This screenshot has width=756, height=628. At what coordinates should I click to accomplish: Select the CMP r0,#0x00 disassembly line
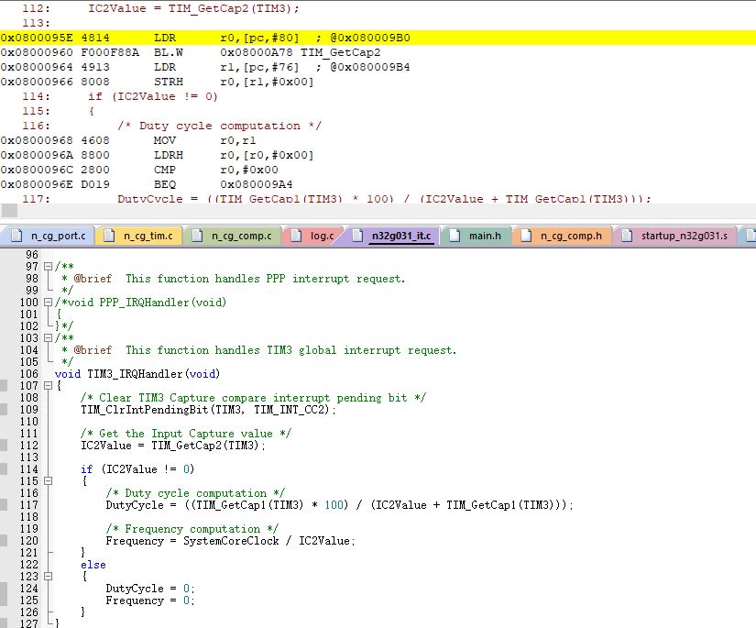pyautogui.click(x=139, y=170)
